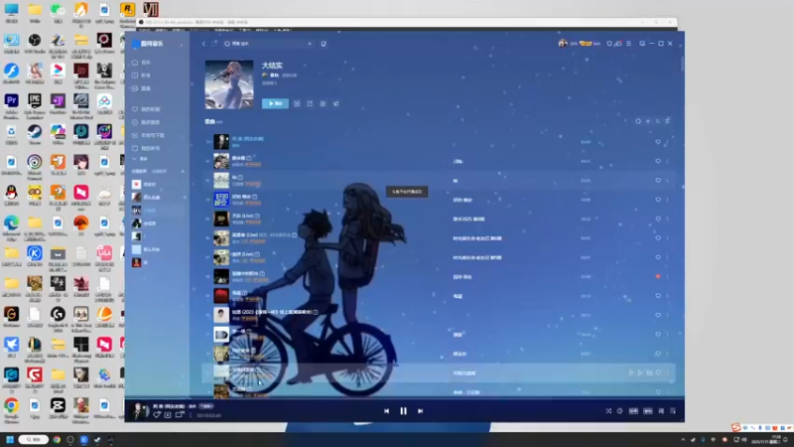This screenshot has width=794, height=447.
Task: Open the sound effects button in player bar
Action: click(x=648, y=411)
